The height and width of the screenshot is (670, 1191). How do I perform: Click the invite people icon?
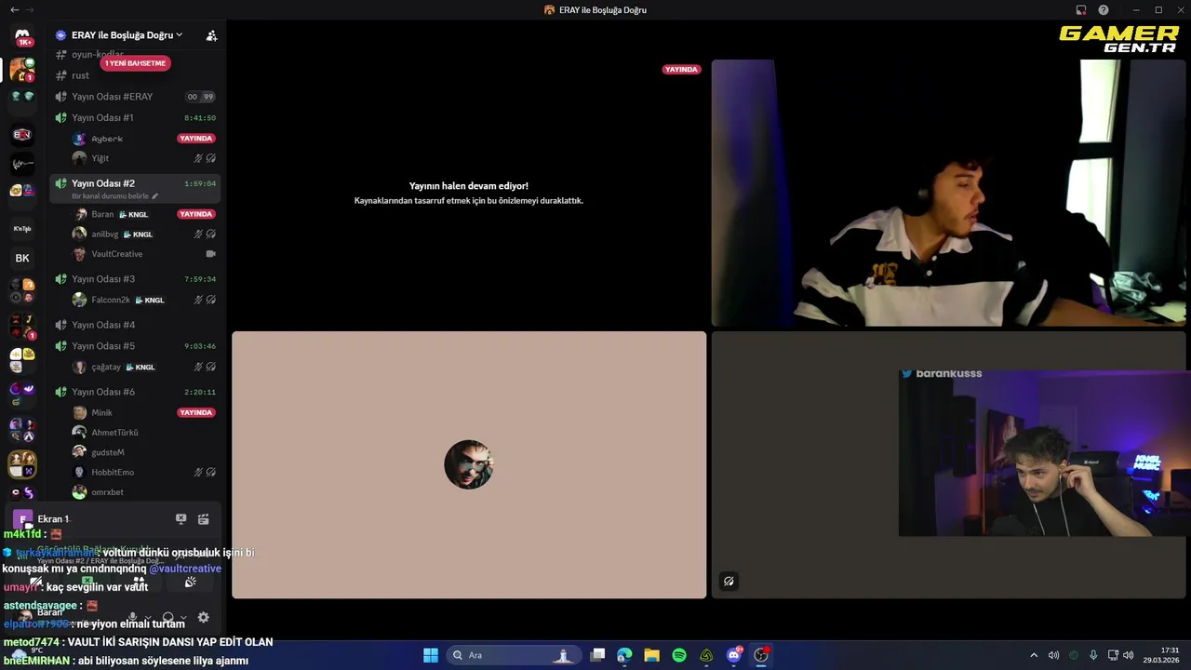point(211,35)
